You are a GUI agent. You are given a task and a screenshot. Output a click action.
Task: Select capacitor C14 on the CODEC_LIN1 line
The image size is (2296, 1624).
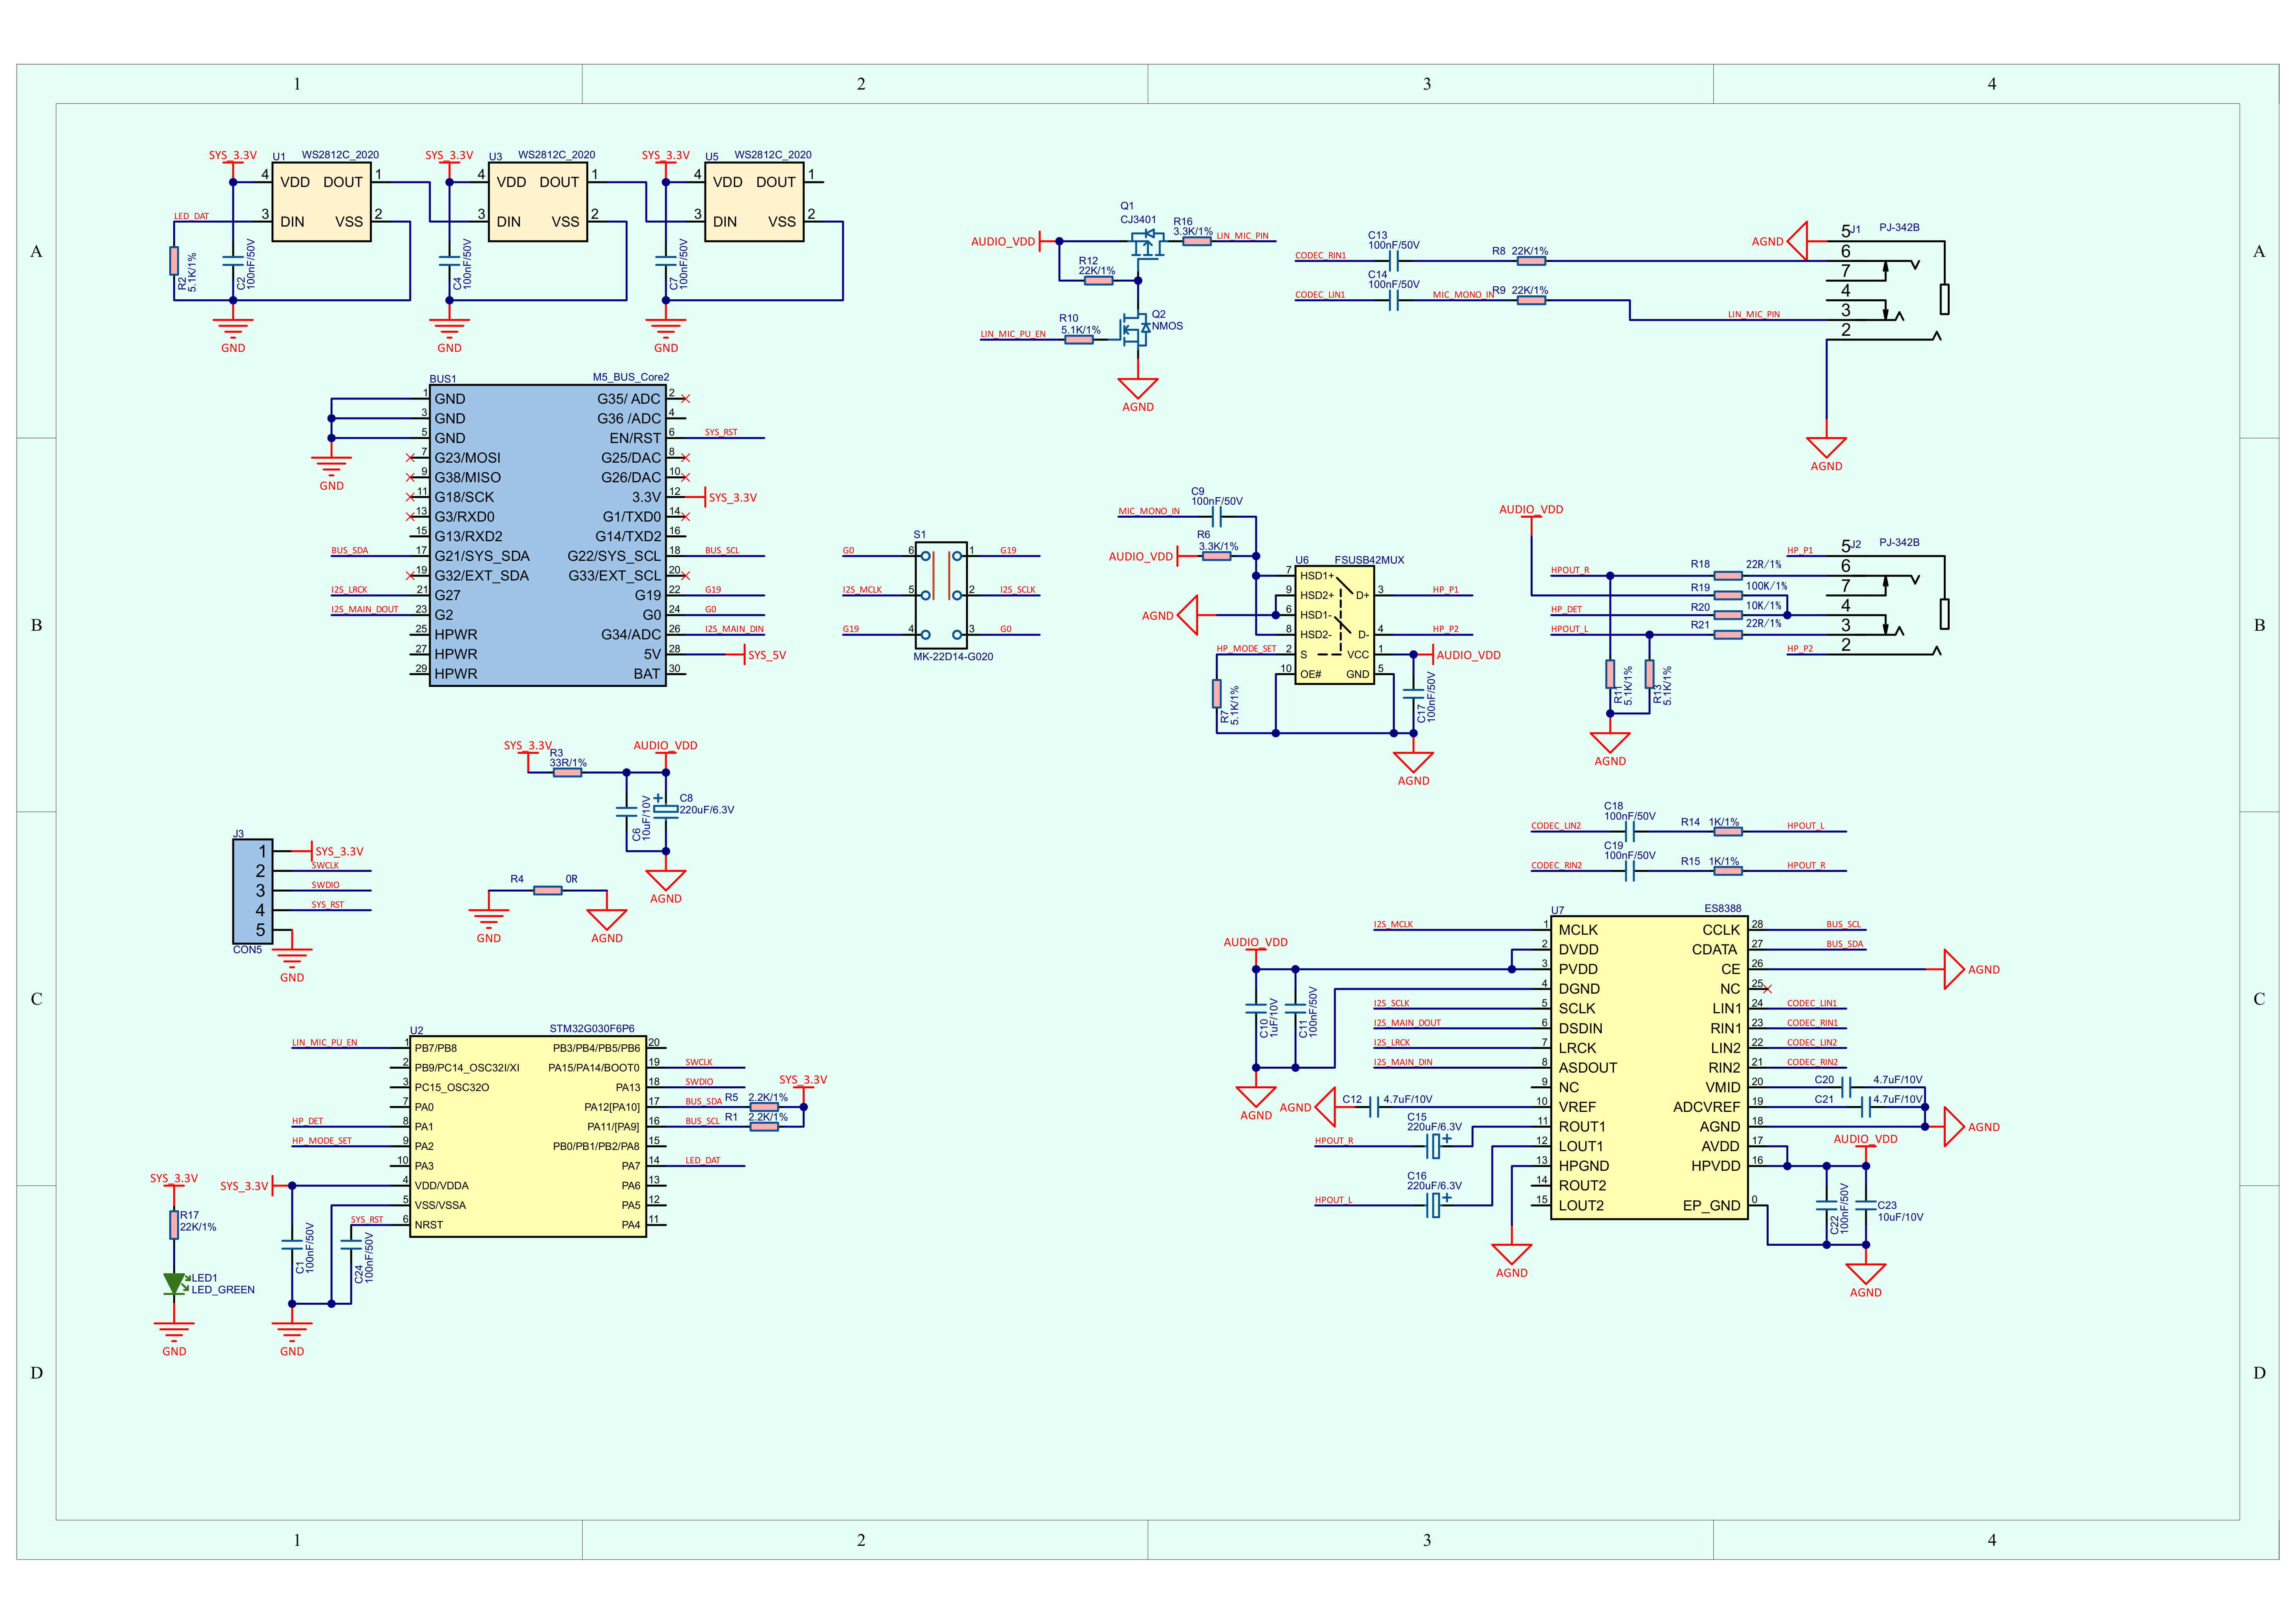(1394, 300)
